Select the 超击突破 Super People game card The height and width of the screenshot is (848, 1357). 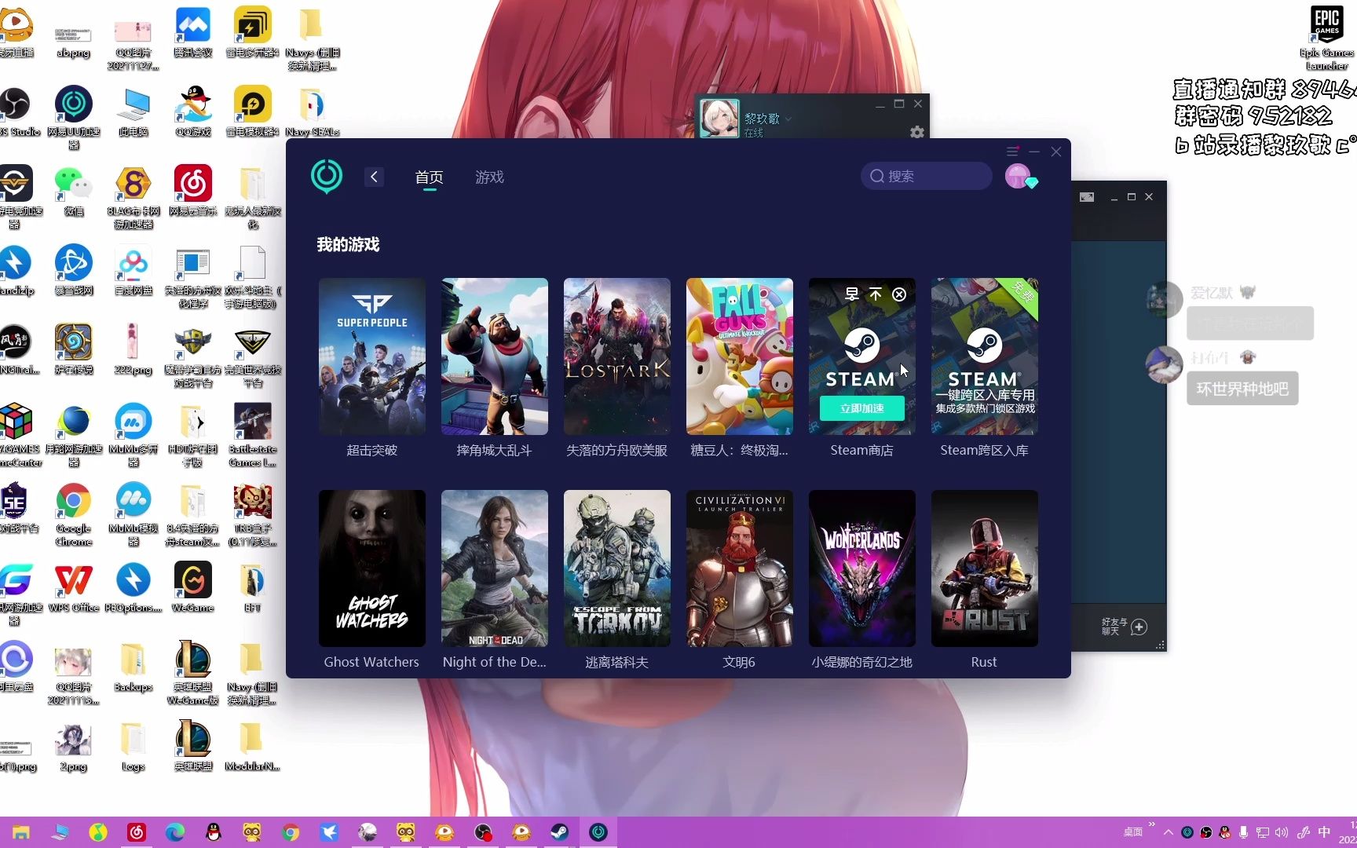(x=372, y=356)
